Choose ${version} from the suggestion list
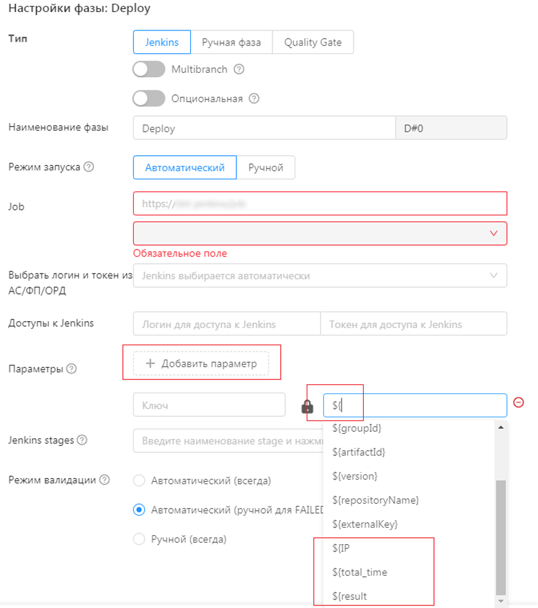The width and height of the screenshot is (538, 608). click(x=355, y=476)
